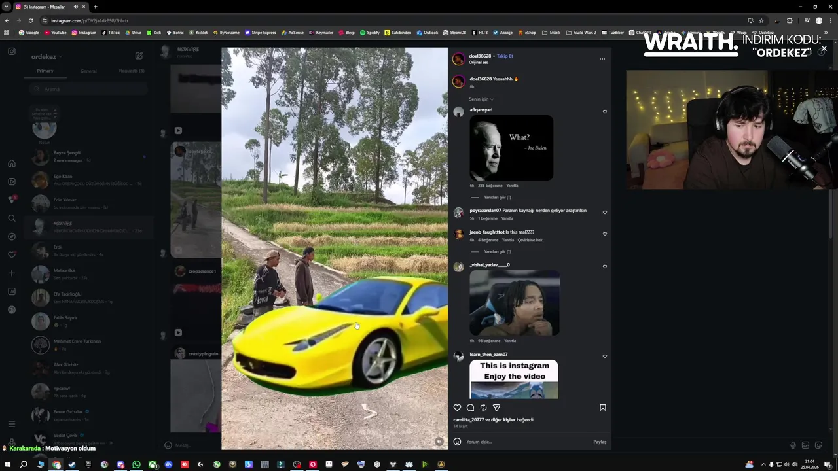Open Messages icon in Instagram sidebar
838x471 pixels.
pos(12,200)
